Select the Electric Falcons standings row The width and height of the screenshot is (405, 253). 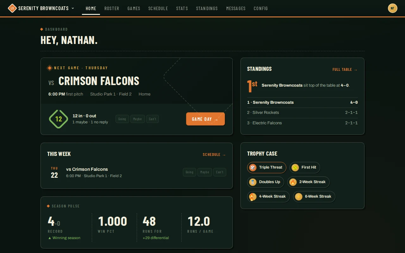(x=302, y=123)
